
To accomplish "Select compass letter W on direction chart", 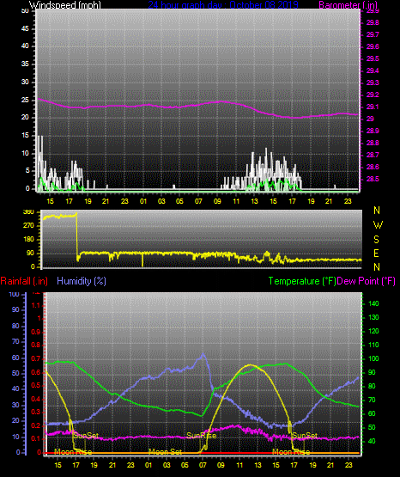I will 378,225.
